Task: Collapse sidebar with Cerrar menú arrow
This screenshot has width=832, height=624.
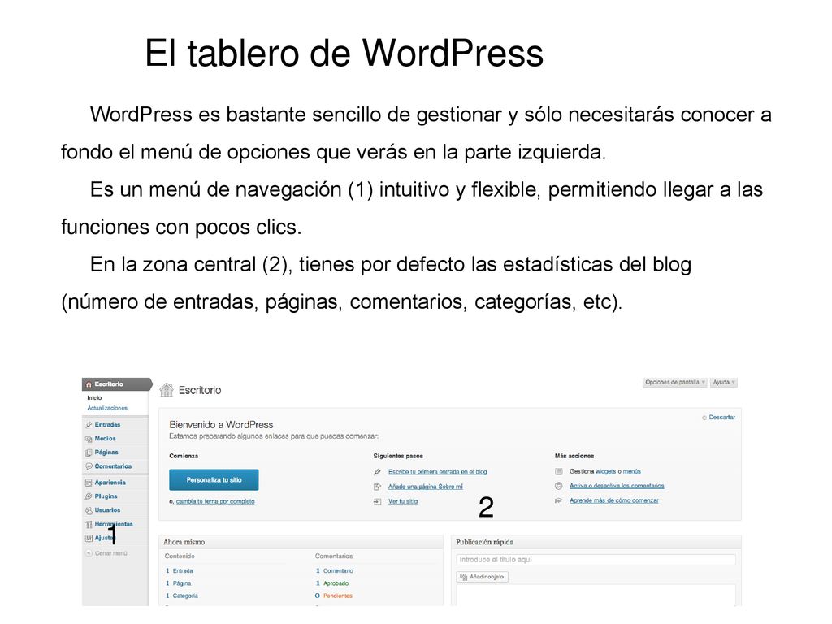Action: click(x=89, y=553)
